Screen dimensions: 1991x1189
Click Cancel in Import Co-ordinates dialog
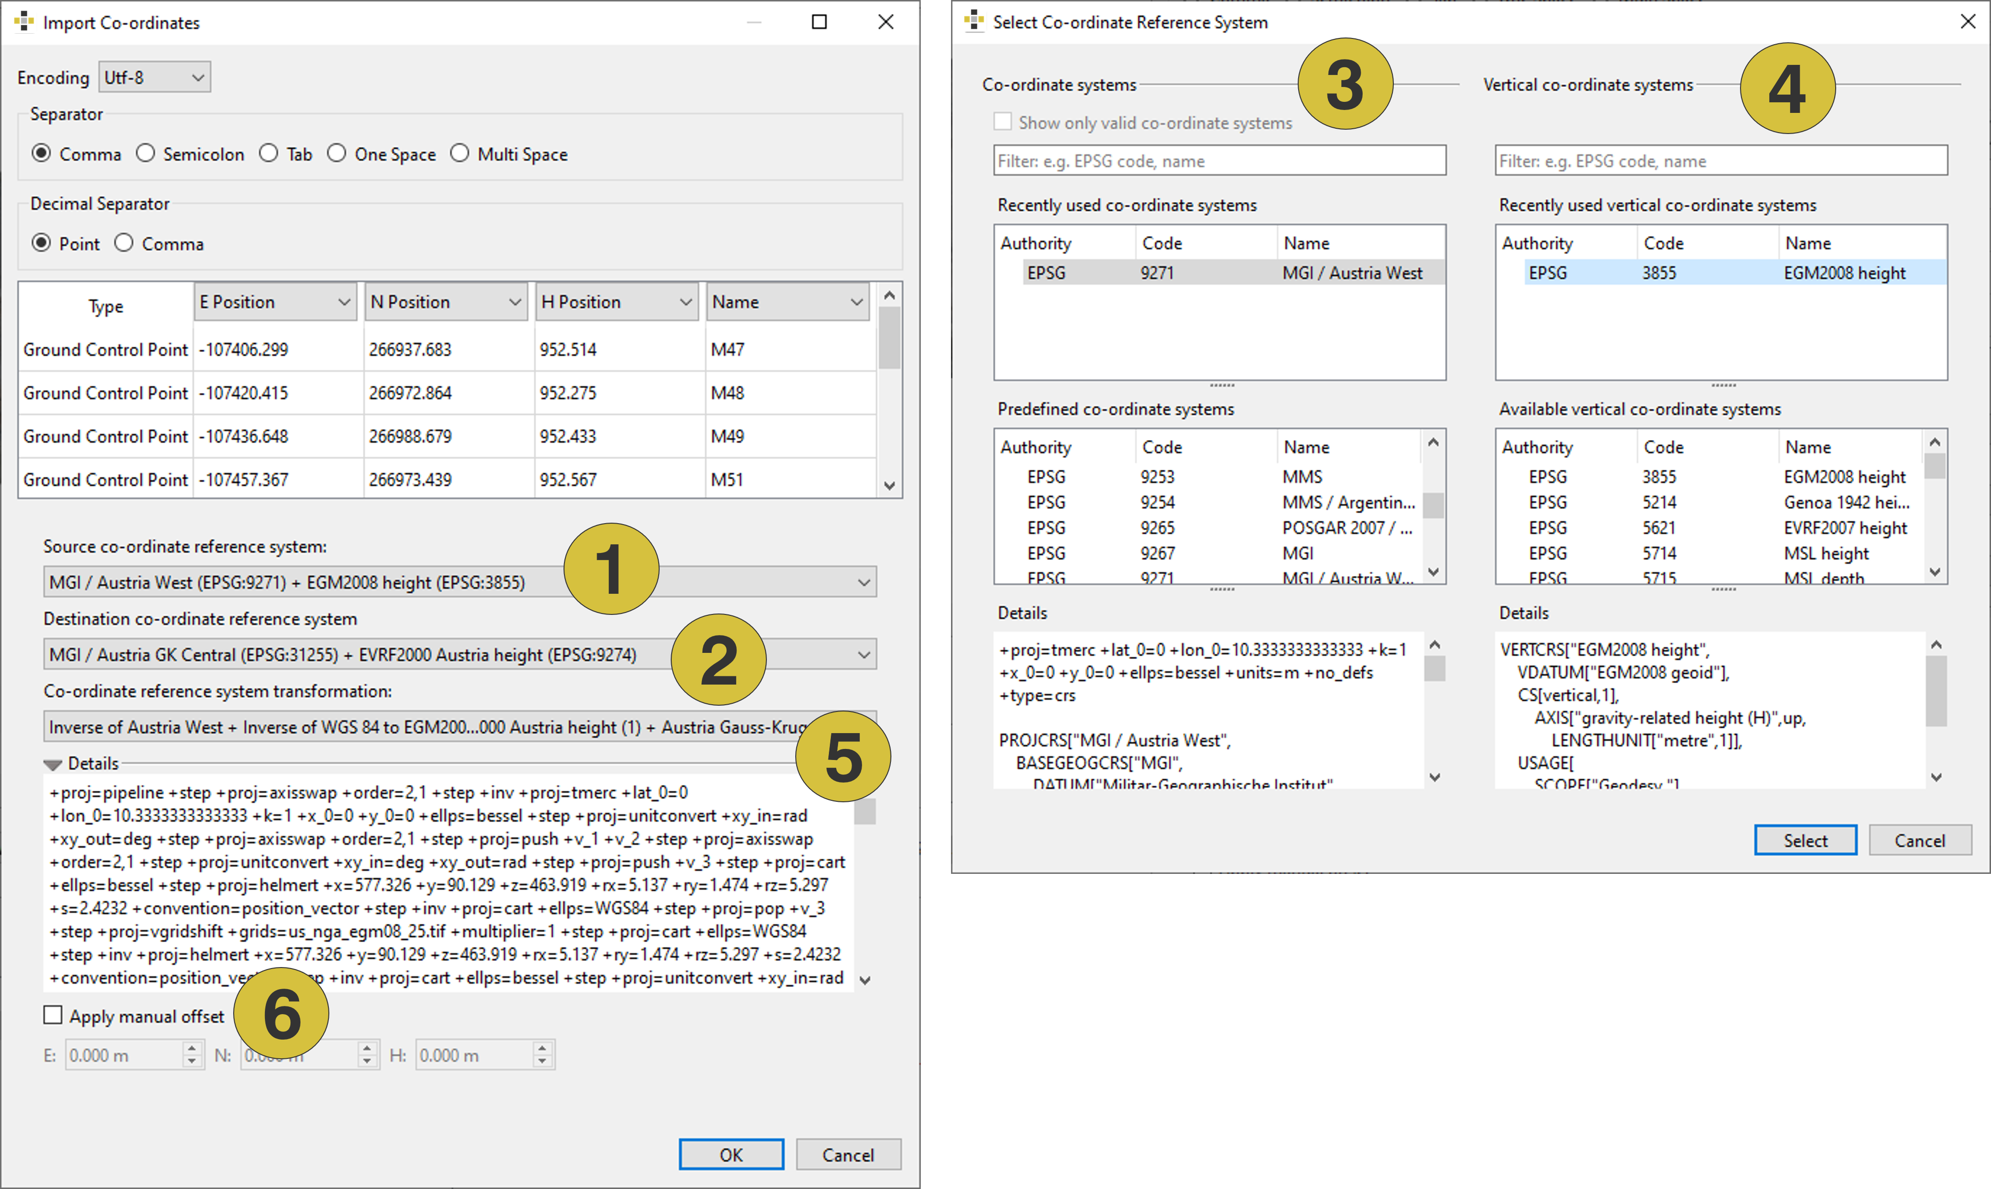pyautogui.click(x=848, y=1154)
